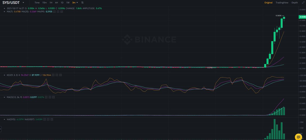
Task: Open settings icon for MA indicator
Action: point(58,11)
